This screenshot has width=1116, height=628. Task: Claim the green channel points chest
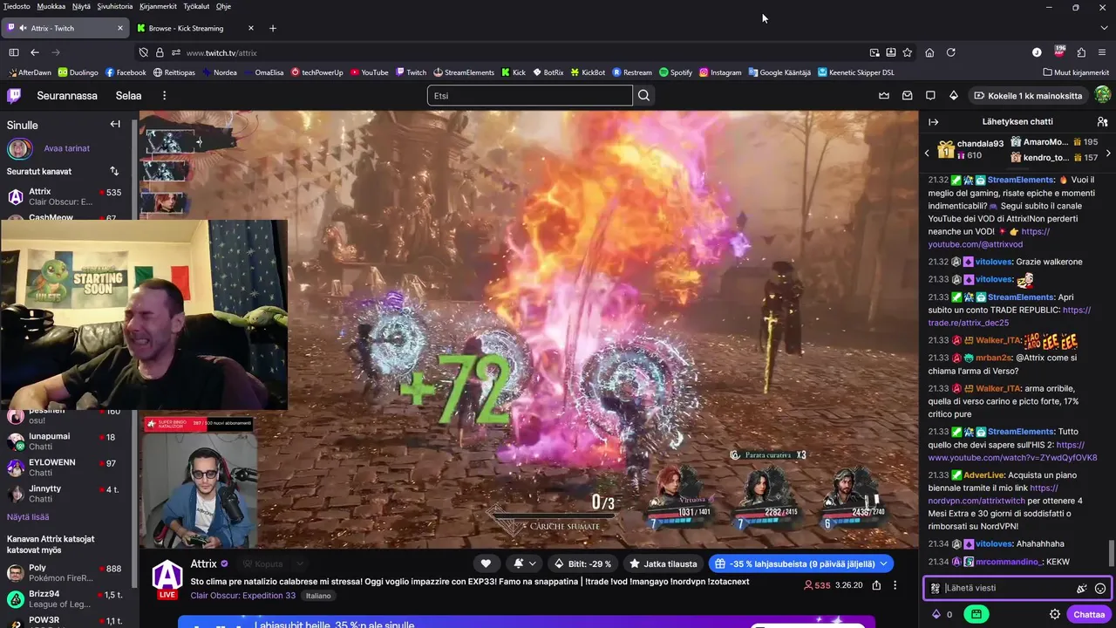(976, 614)
